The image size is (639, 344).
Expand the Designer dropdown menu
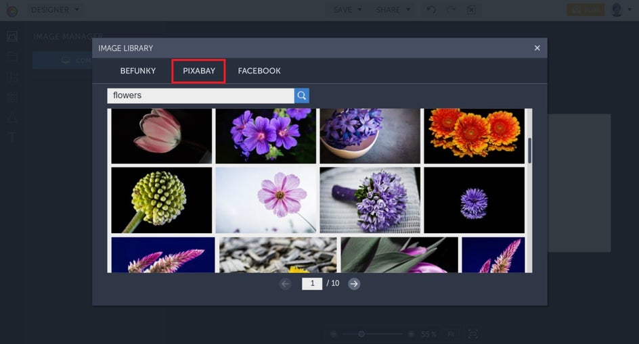pos(56,9)
